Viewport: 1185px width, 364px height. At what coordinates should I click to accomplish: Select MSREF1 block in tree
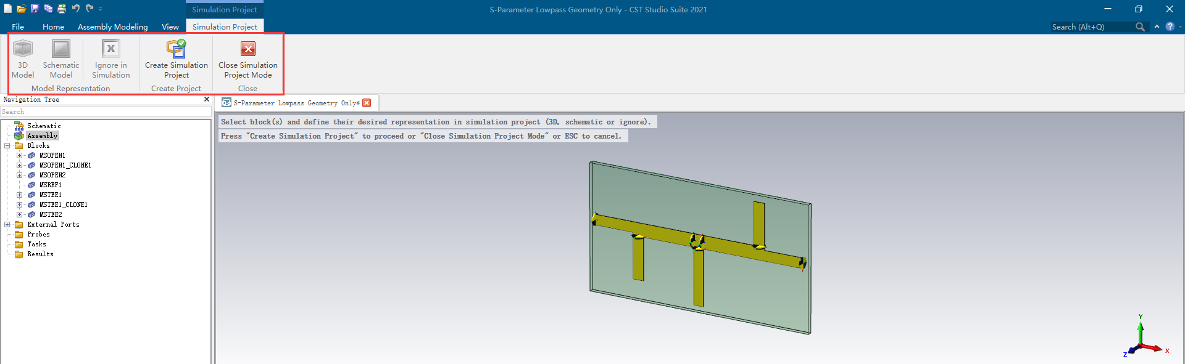pos(51,185)
